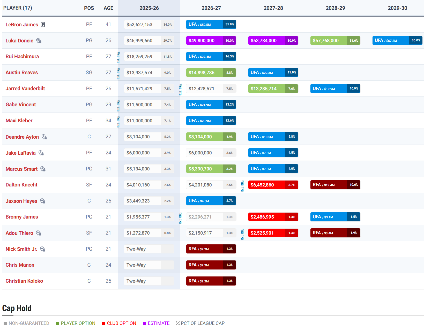This screenshot has height=330, width=424.
Task: Click the PCT OF LEAGUE CAP legend label
Action: point(203,323)
